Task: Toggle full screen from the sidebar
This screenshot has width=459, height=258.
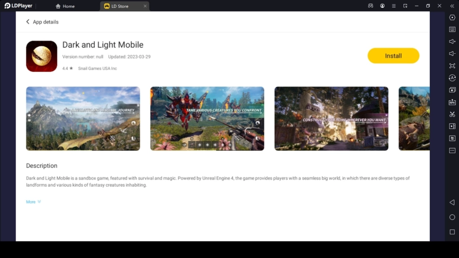Action: click(452, 66)
